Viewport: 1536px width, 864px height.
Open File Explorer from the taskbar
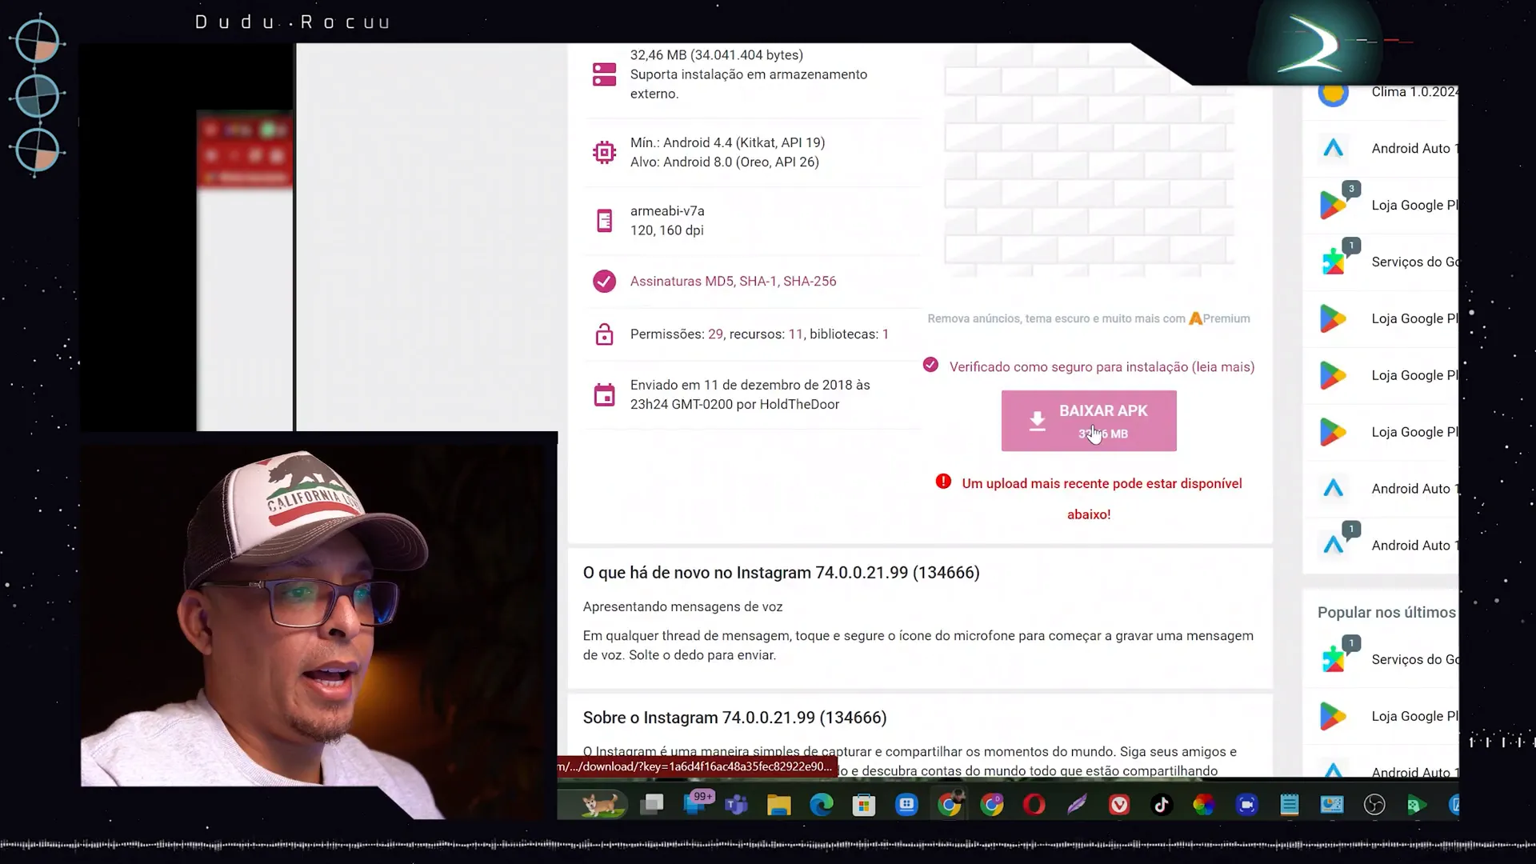(x=778, y=805)
